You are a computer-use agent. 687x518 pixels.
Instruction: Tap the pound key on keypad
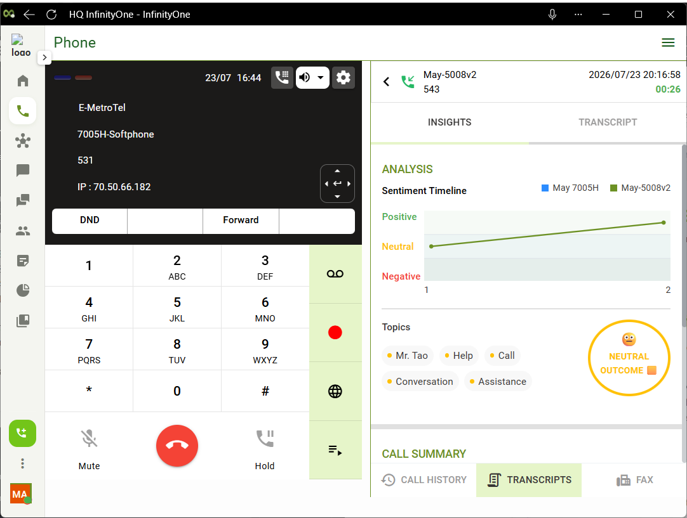[265, 391]
